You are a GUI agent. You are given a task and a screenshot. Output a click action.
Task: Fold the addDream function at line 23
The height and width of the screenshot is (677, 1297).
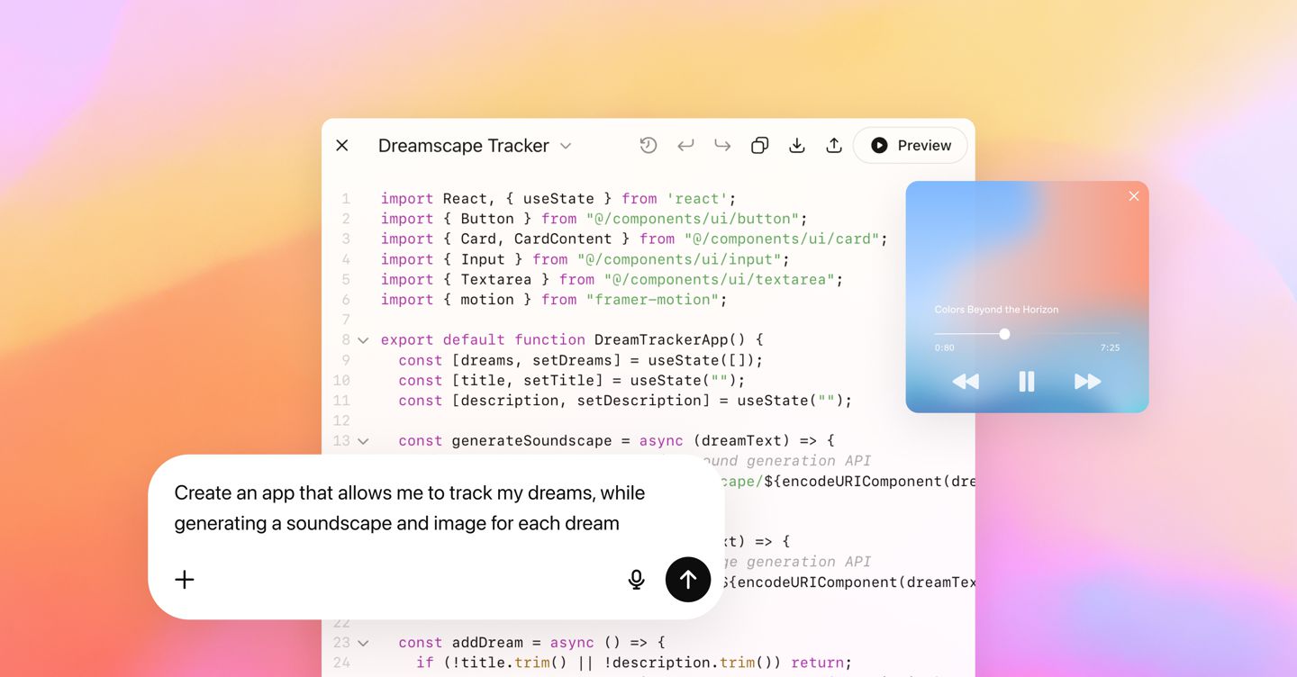point(363,643)
